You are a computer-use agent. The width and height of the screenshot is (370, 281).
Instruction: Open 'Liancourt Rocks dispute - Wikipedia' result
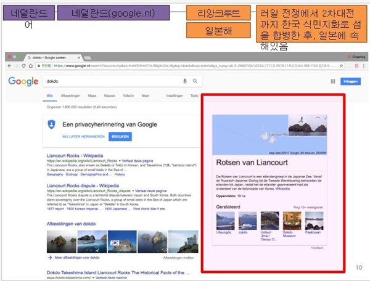[x=83, y=185]
